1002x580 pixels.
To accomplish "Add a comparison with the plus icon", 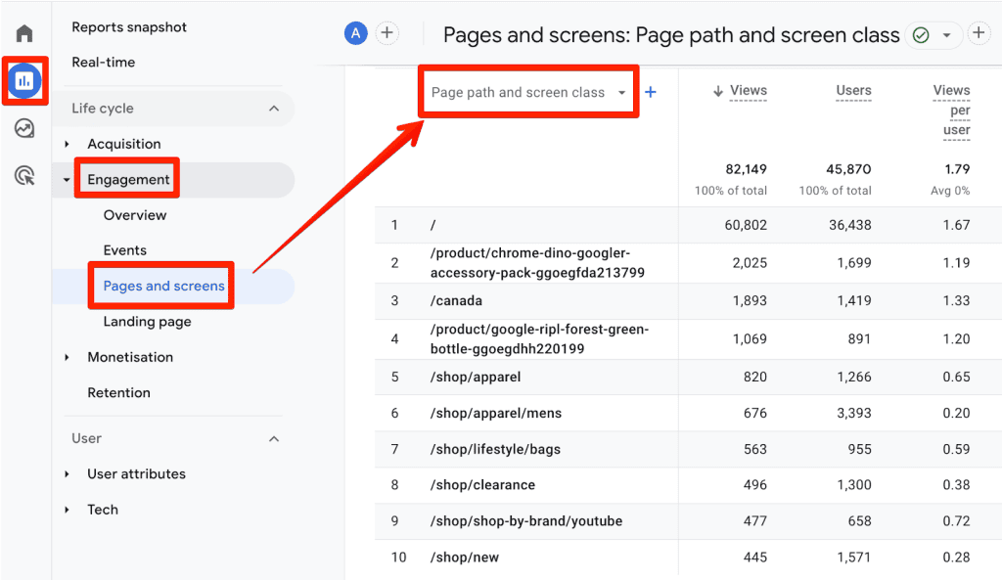I will pos(387,32).
